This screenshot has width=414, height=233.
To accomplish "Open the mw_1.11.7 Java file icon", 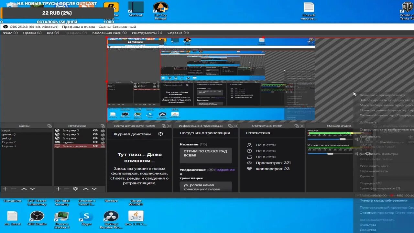I will click(x=136, y=218).
